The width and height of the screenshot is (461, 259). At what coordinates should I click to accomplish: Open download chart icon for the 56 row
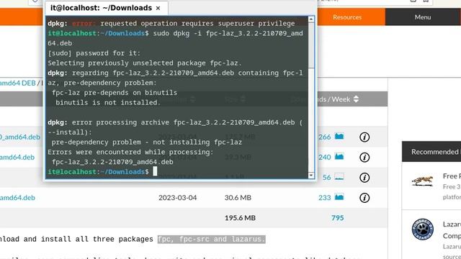[339, 177]
